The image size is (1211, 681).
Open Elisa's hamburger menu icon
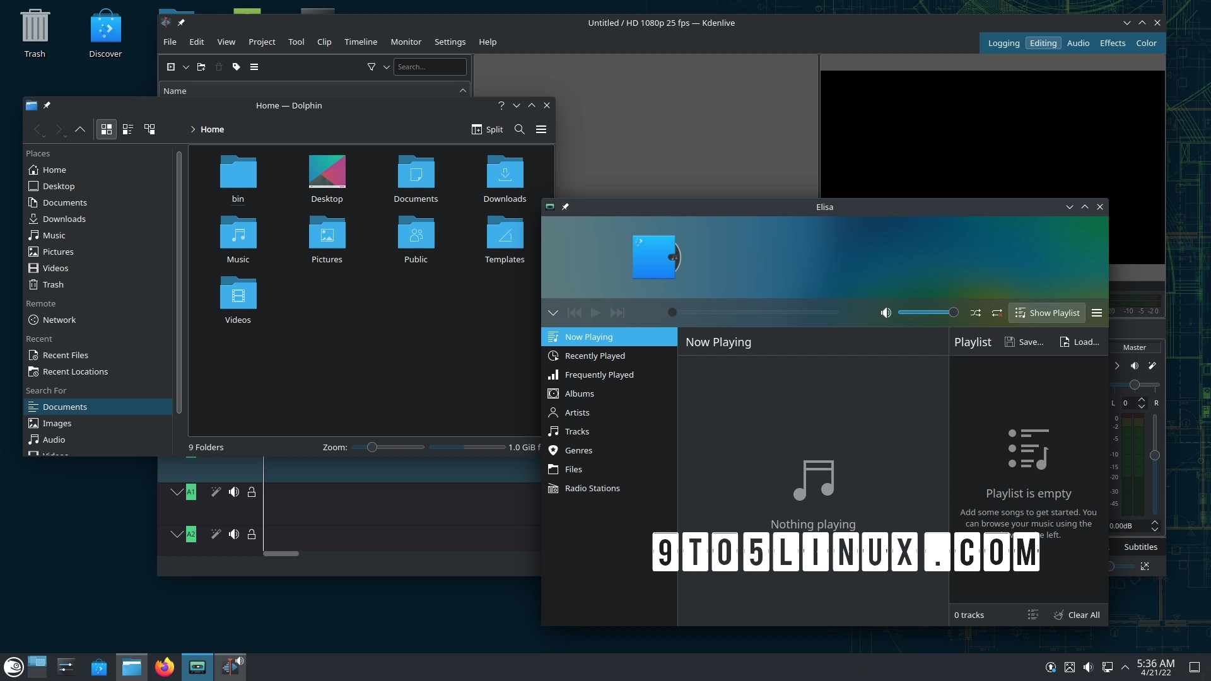click(x=1097, y=312)
